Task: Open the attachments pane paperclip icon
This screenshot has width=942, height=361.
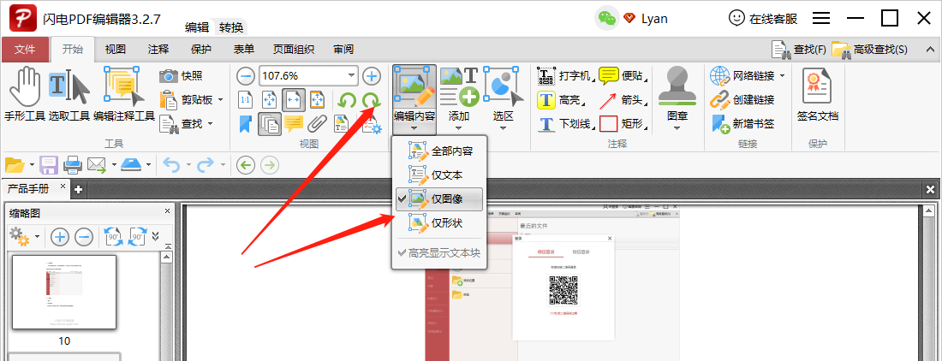Action: click(x=317, y=123)
